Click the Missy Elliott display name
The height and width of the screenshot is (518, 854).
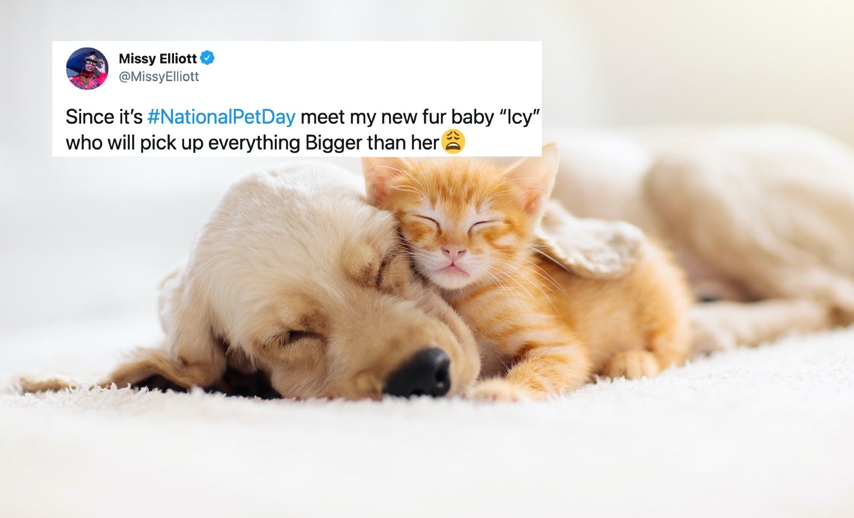coord(157,58)
